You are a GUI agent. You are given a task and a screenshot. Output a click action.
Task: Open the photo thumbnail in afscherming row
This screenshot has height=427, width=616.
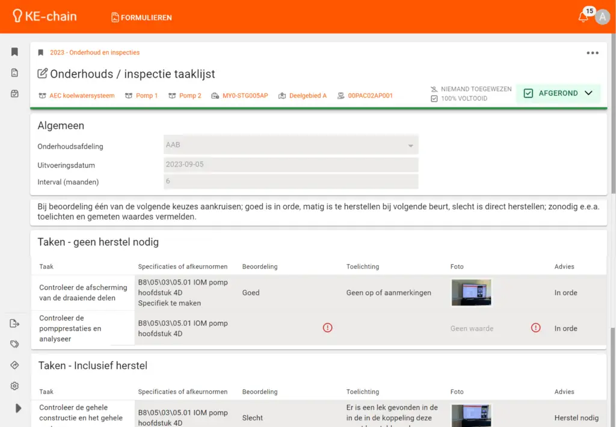[471, 293]
